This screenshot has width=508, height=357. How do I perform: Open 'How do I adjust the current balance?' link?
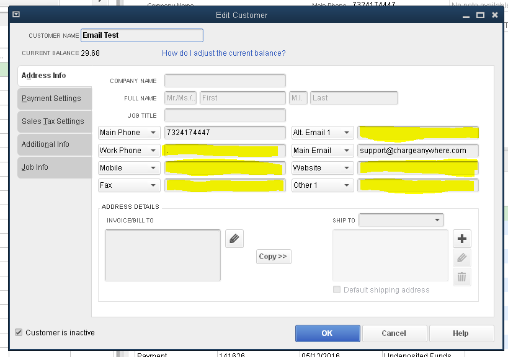pos(223,53)
